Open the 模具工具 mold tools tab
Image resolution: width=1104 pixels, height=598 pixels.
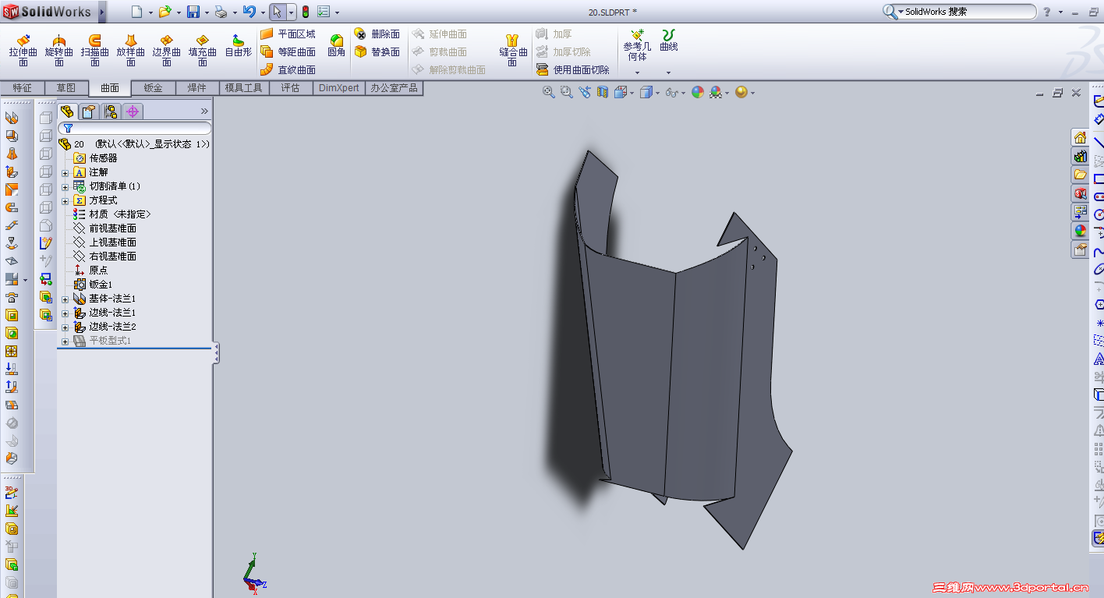point(244,88)
